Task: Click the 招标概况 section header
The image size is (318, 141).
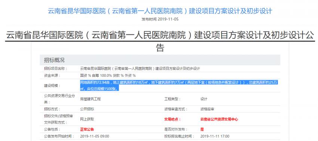Action: (54, 60)
